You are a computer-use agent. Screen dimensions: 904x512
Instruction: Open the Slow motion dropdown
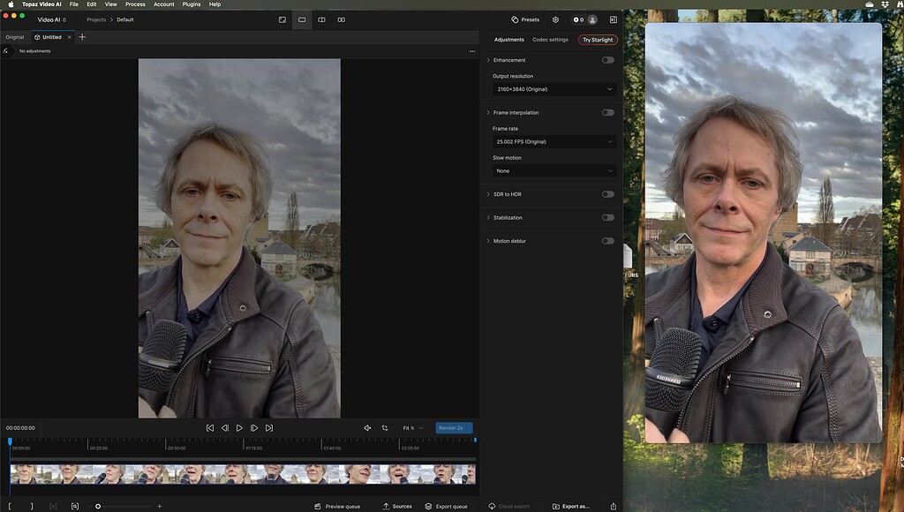pos(554,170)
